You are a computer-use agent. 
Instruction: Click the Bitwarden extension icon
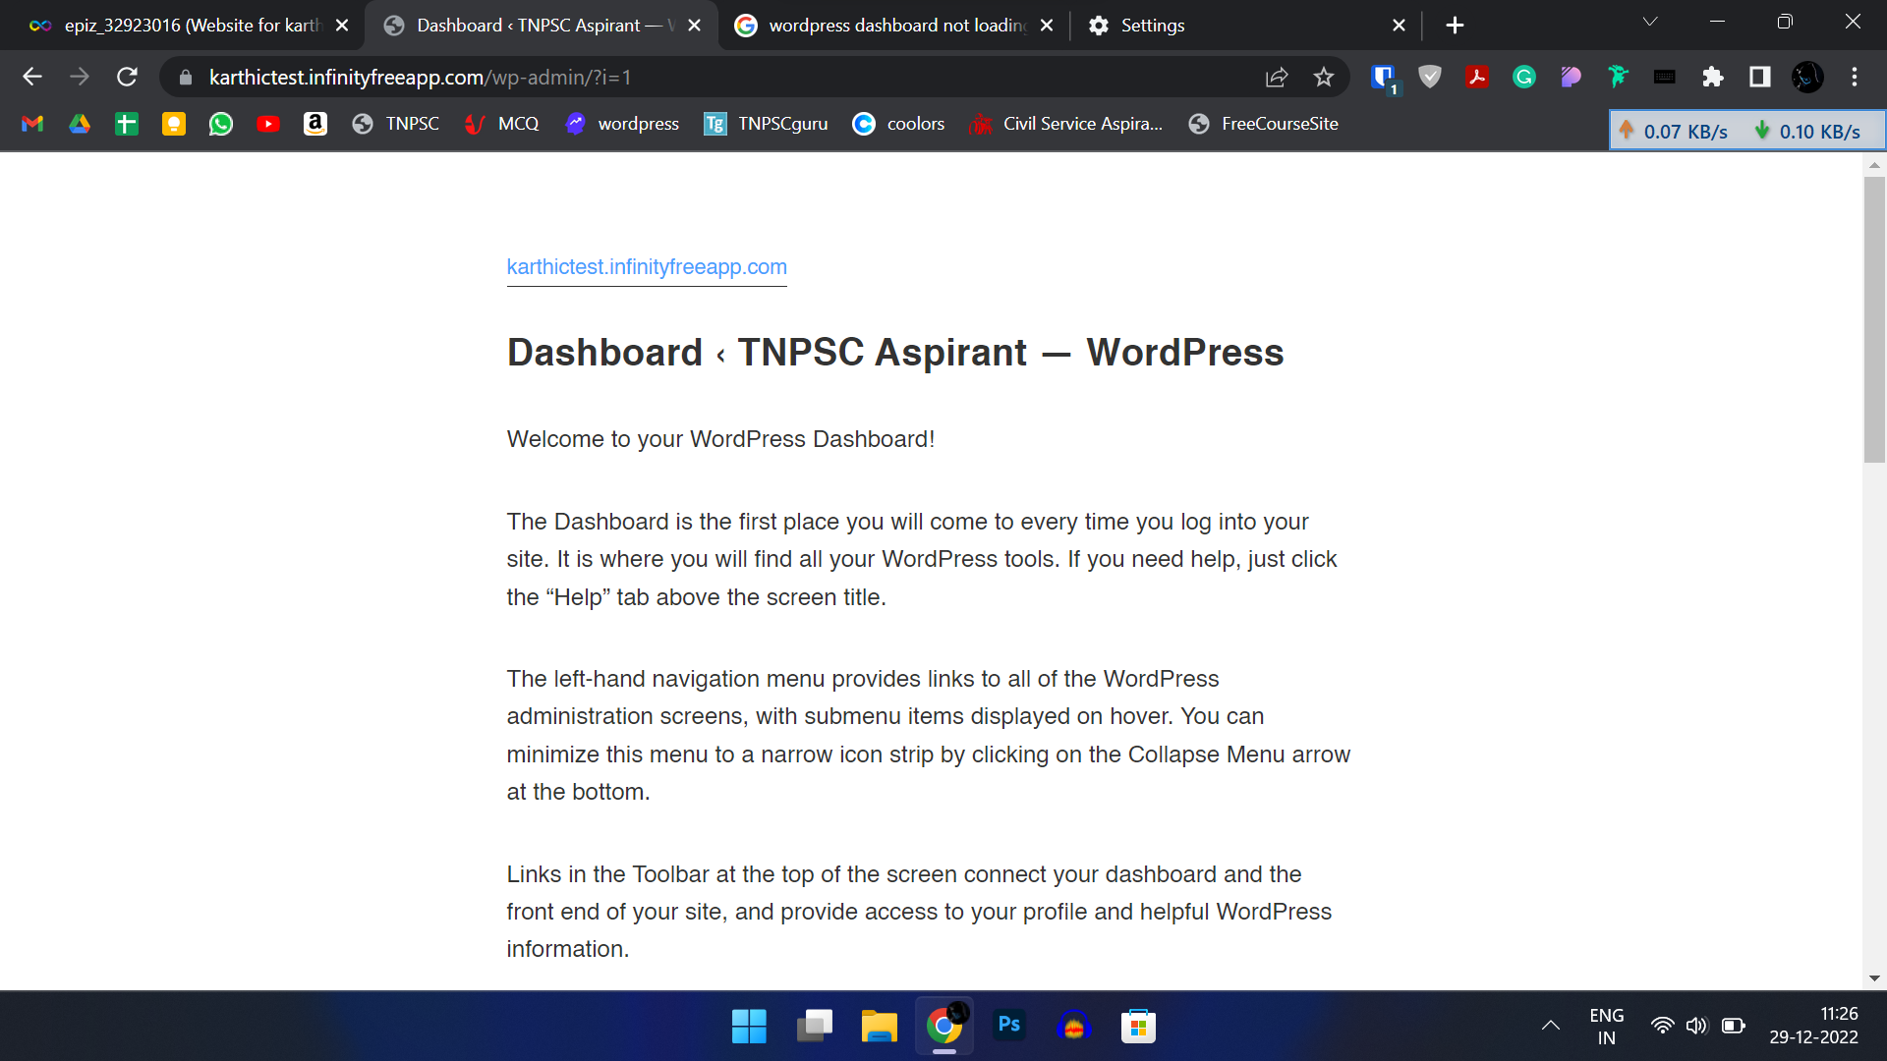coord(1383,77)
